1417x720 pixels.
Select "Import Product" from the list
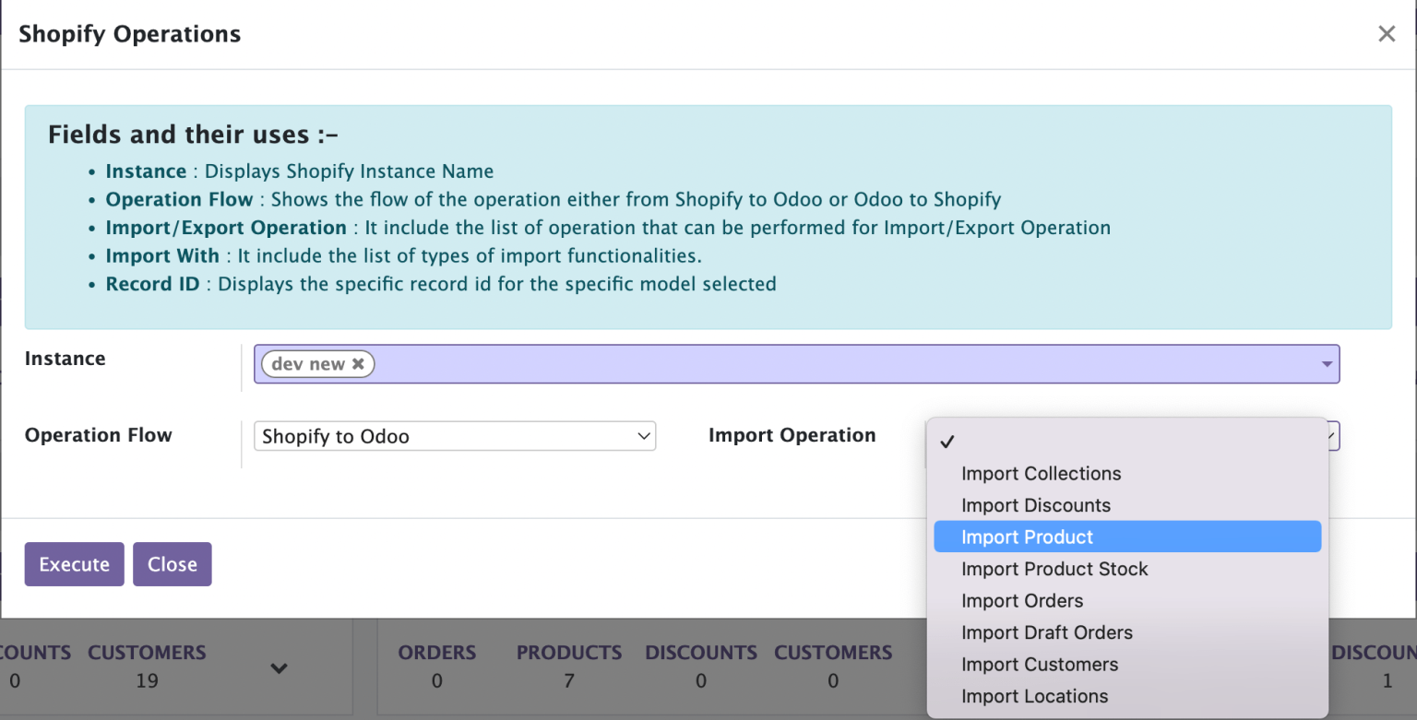[x=1027, y=537]
